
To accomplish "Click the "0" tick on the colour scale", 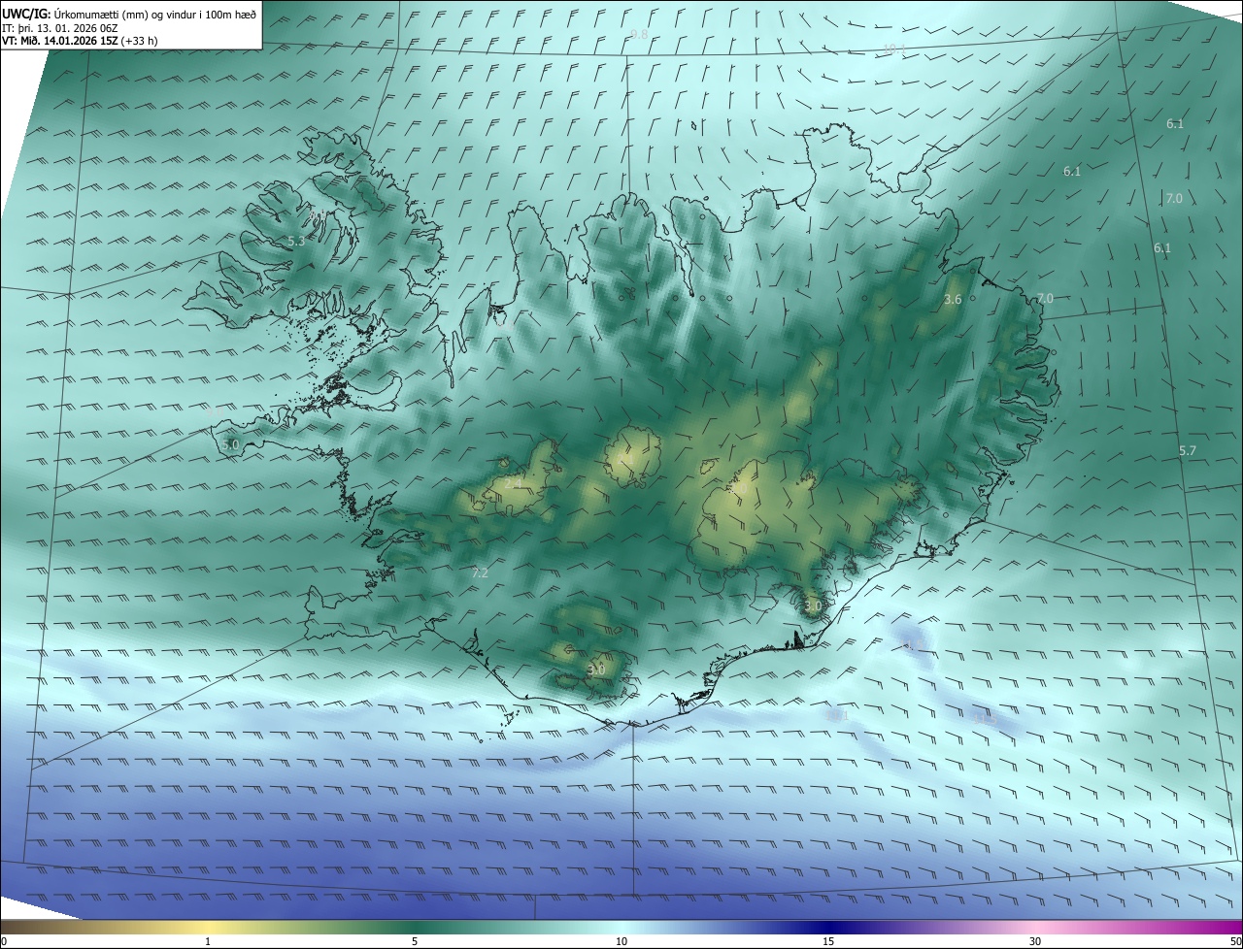I will point(4,941).
